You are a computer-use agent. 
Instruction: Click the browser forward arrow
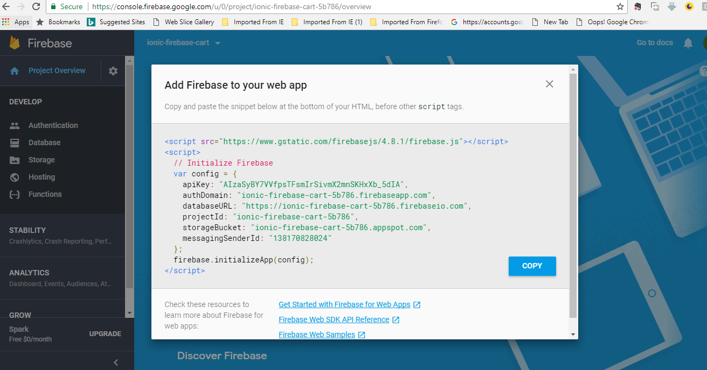pos(21,7)
